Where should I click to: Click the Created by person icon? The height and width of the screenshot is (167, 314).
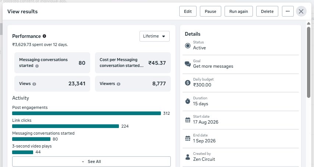[188, 157]
